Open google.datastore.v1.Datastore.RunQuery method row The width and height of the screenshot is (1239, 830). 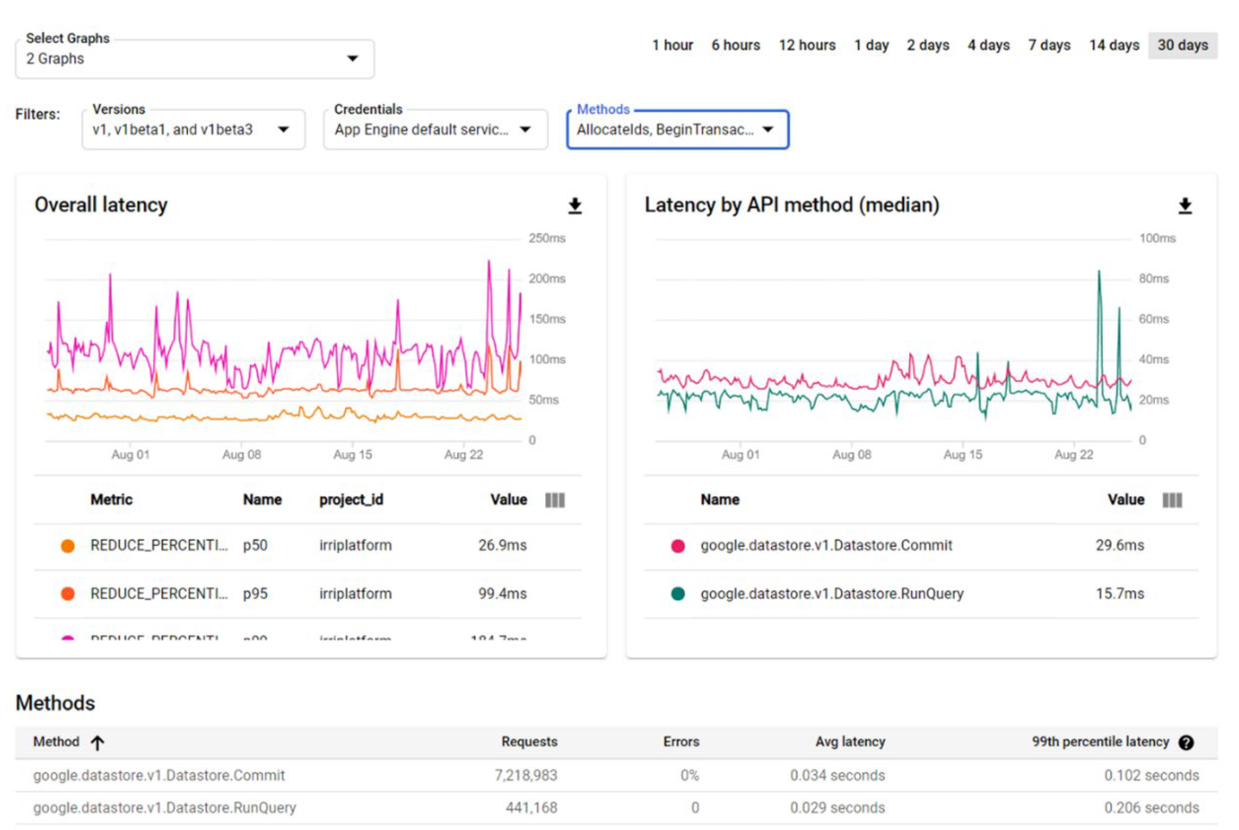(x=165, y=808)
